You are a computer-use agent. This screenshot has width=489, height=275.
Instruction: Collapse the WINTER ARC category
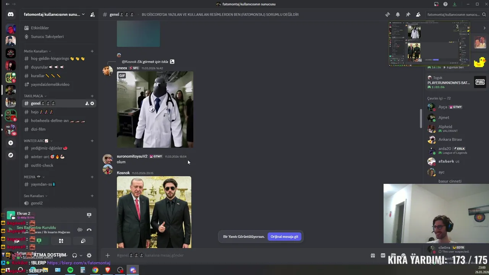(x=38, y=141)
